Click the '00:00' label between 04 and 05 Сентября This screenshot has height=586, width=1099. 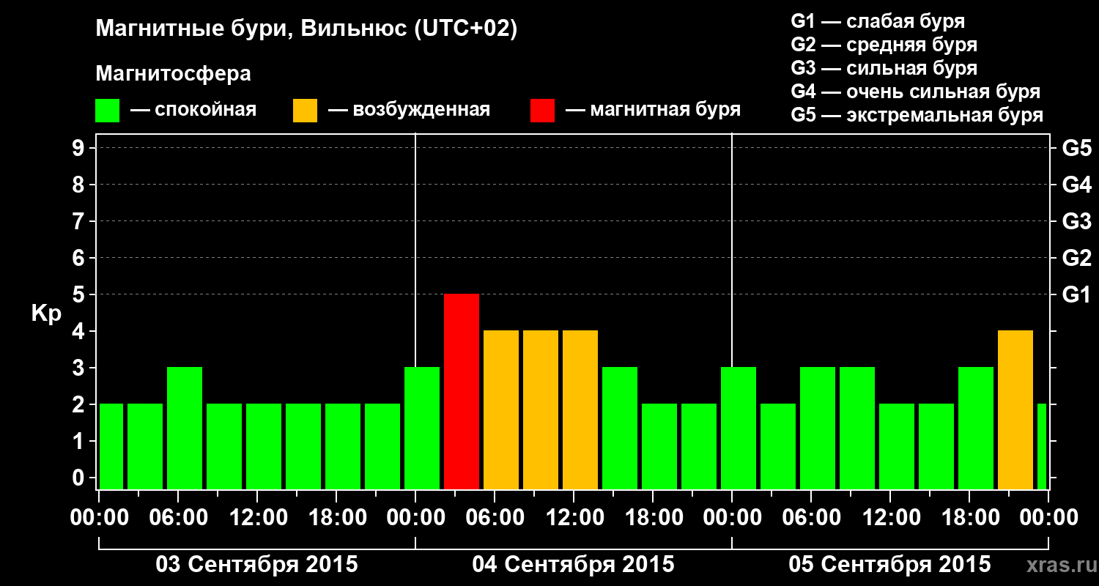pos(732,518)
